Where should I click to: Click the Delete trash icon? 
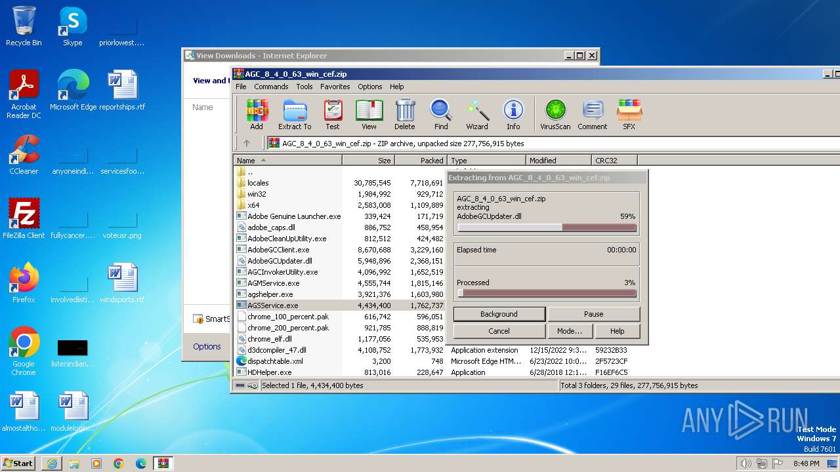tap(405, 115)
